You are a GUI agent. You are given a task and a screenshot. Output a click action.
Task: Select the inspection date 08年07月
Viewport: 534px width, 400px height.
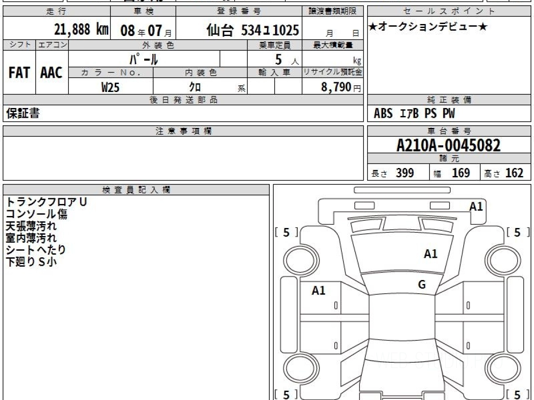tap(146, 31)
